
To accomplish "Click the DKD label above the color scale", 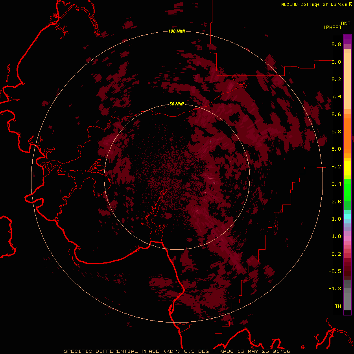I will 346,24.
